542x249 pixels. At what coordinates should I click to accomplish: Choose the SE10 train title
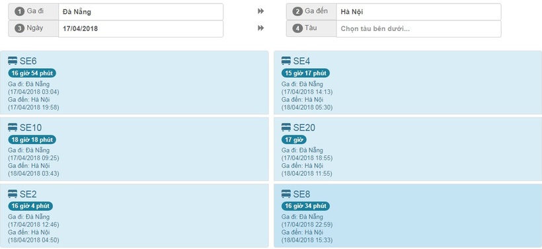30,127
